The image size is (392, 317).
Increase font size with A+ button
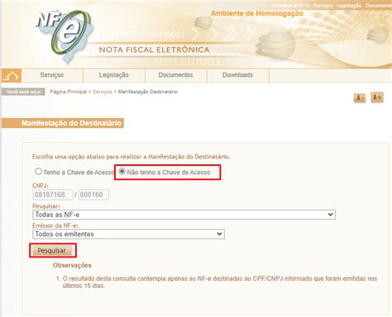click(x=377, y=97)
